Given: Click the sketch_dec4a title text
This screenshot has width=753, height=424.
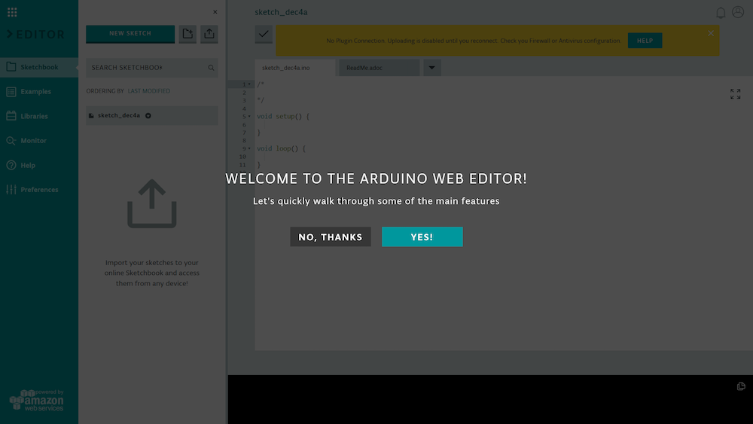Looking at the screenshot, I should (x=281, y=12).
